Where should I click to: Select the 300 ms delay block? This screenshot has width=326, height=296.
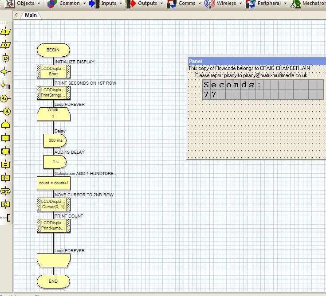(55, 140)
